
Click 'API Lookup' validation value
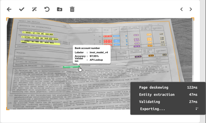pyautogui.click(x=96, y=60)
